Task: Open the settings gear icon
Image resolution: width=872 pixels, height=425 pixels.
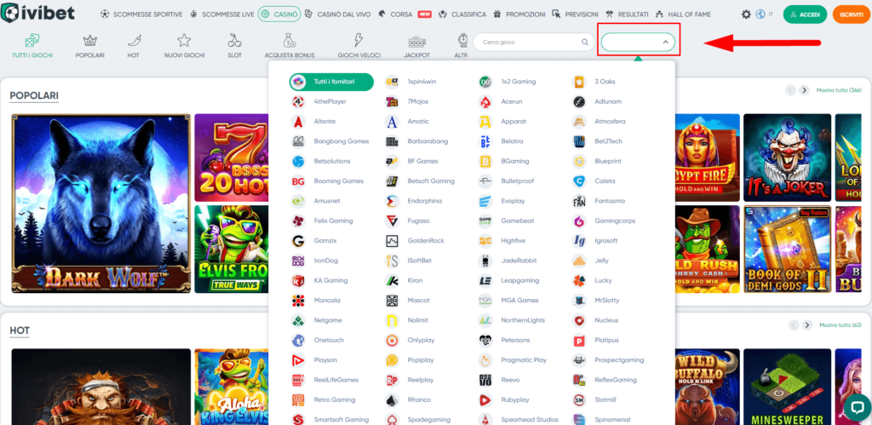Action: point(747,14)
